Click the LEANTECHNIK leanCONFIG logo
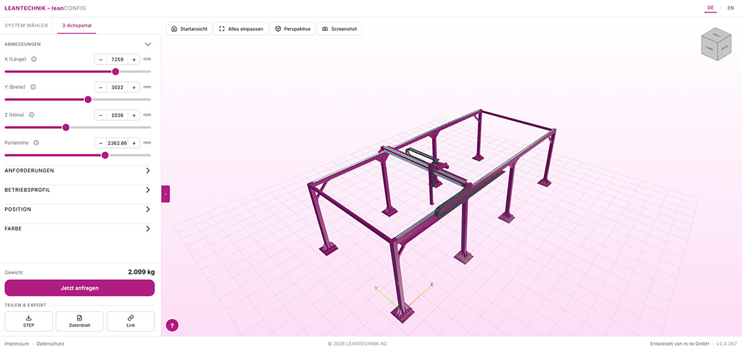This screenshot has height=350, width=742. click(x=45, y=8)
